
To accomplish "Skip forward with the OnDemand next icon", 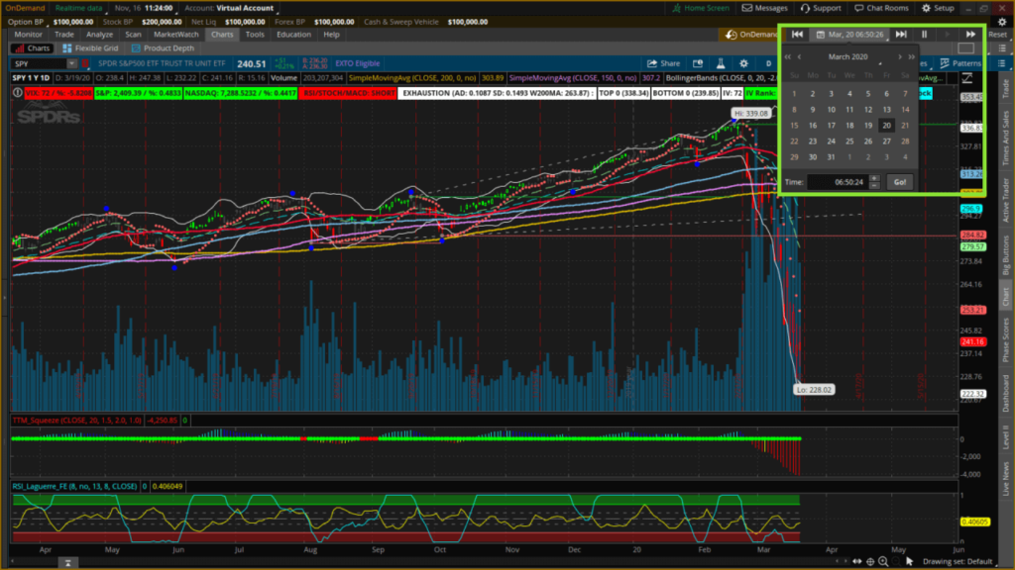I will click(x=900, y=35).
